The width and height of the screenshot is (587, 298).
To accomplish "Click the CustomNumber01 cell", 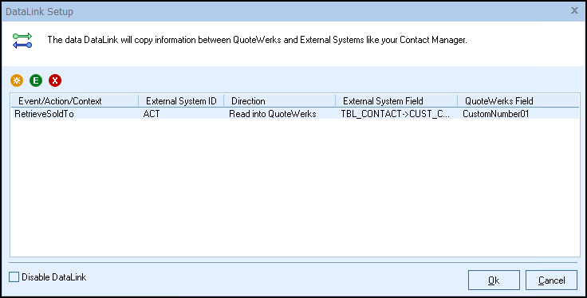I will click(x=495, y=114).
